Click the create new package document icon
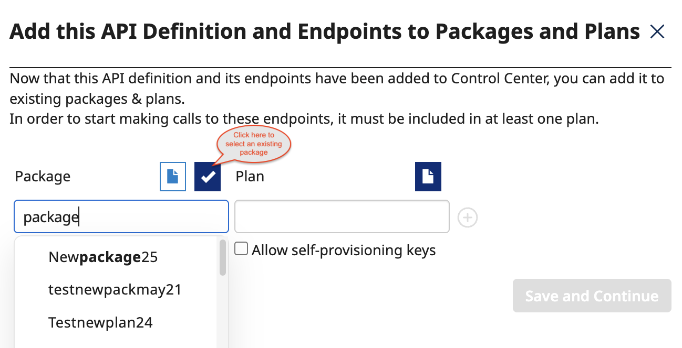The width and height of the screenshot is (682, 348). click(x=173, y=177)
